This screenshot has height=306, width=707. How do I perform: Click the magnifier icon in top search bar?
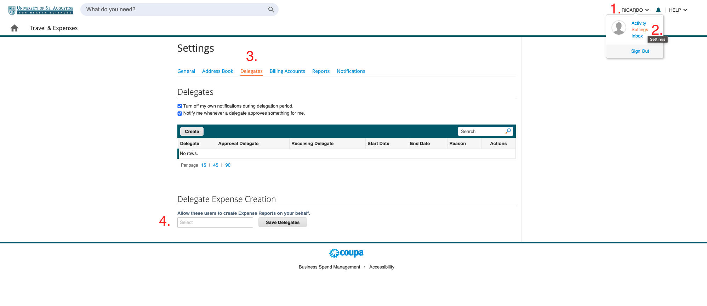coord(271,10)
